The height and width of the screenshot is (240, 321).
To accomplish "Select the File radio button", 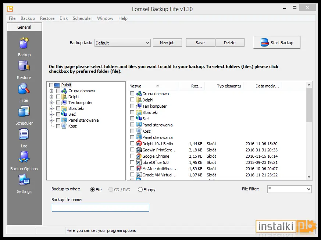I will click(92, 190).
